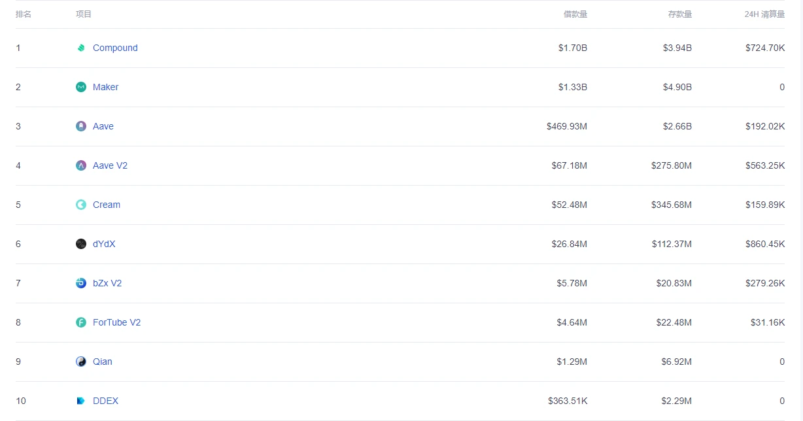Select Cream's $345.68M deposit value
803x421 pixels.
672,205
